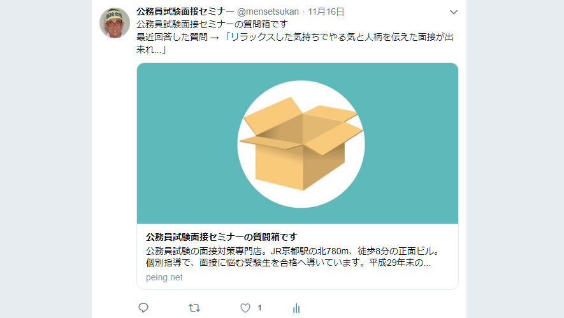Open tweet options chevron dropdown
This screenshot has width=564, height=318.
pyautogui.click(x=454, y=12)
